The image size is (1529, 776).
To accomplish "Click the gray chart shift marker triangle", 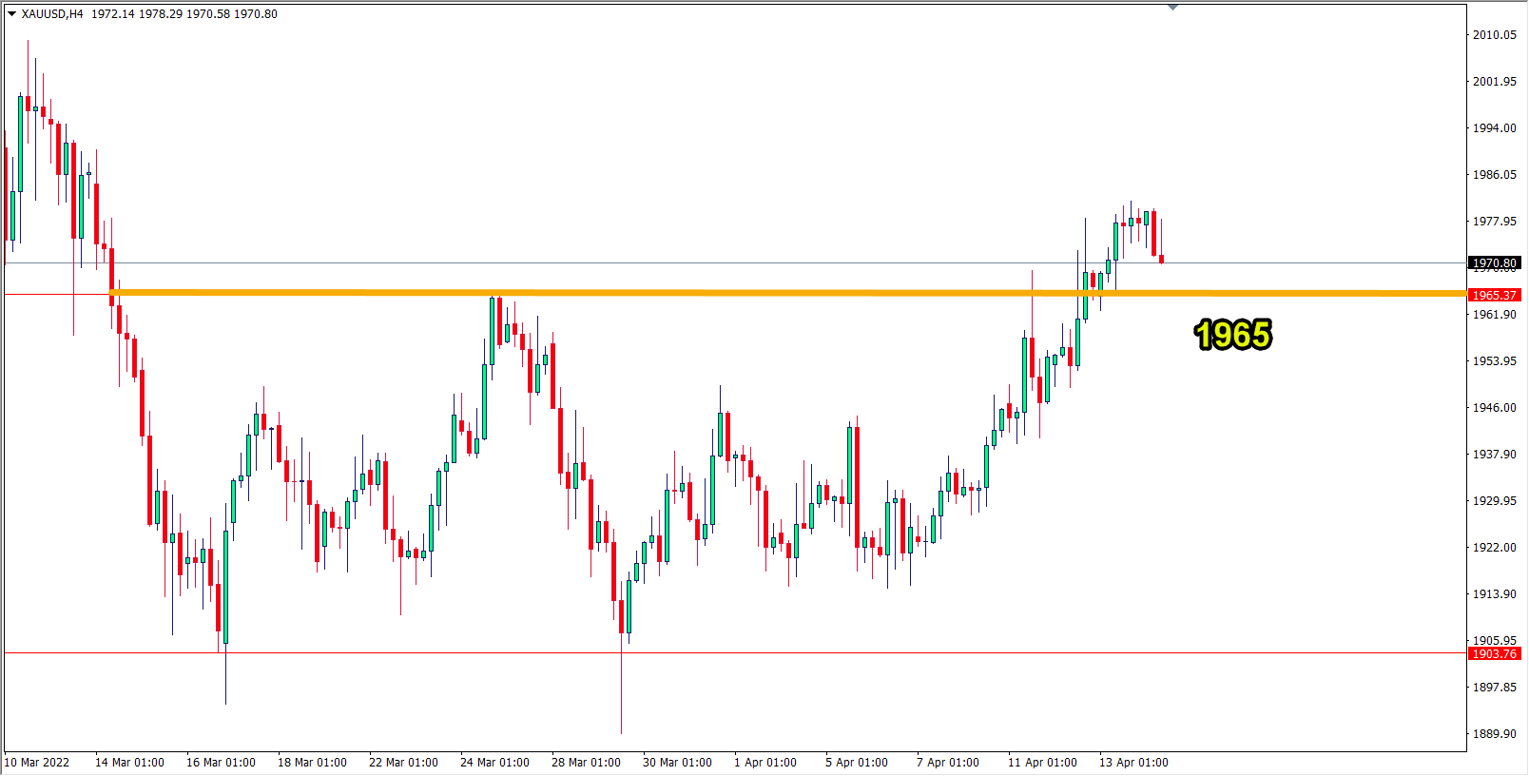I will (1172, 7).
